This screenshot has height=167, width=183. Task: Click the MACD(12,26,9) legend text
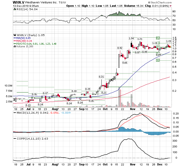point(44,113)
